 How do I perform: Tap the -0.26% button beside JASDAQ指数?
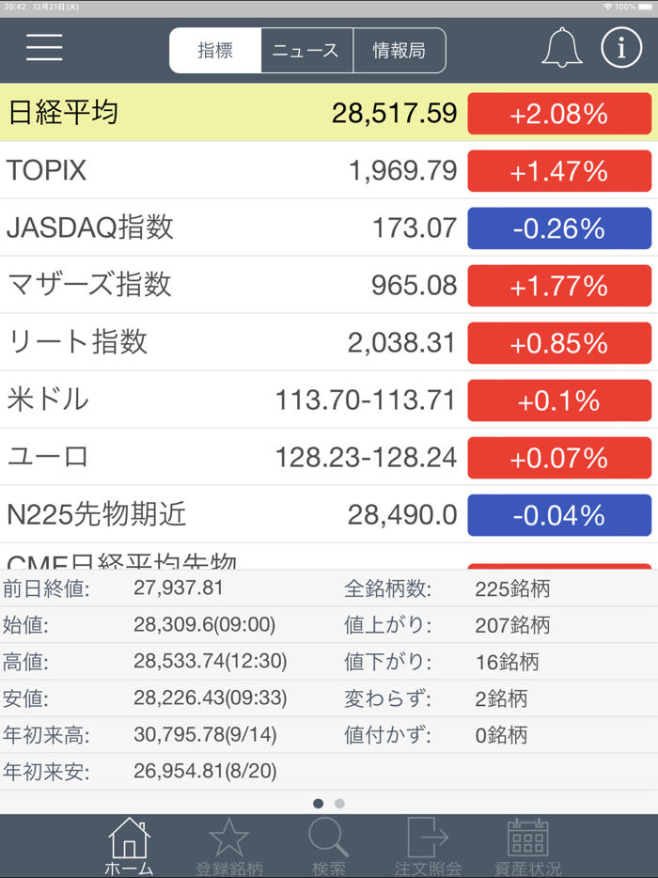coord(559,227)
